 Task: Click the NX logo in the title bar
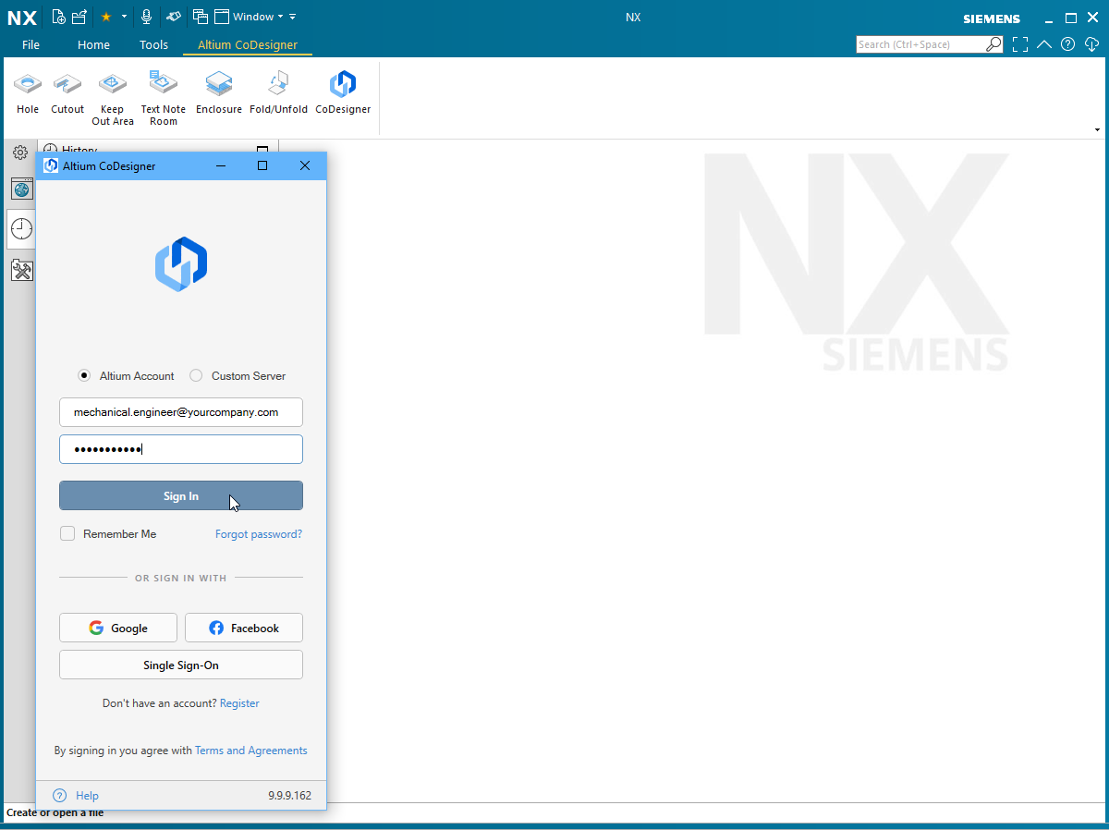pyautogui.click(x=22, y=17)
